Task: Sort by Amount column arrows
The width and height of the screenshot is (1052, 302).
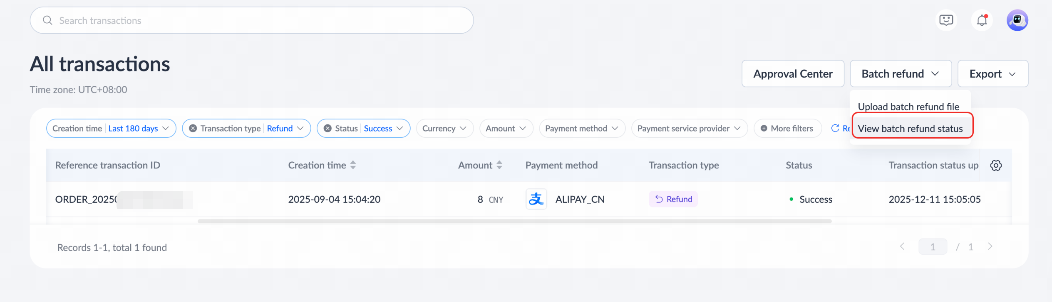Action: click(x=499, y=165)
